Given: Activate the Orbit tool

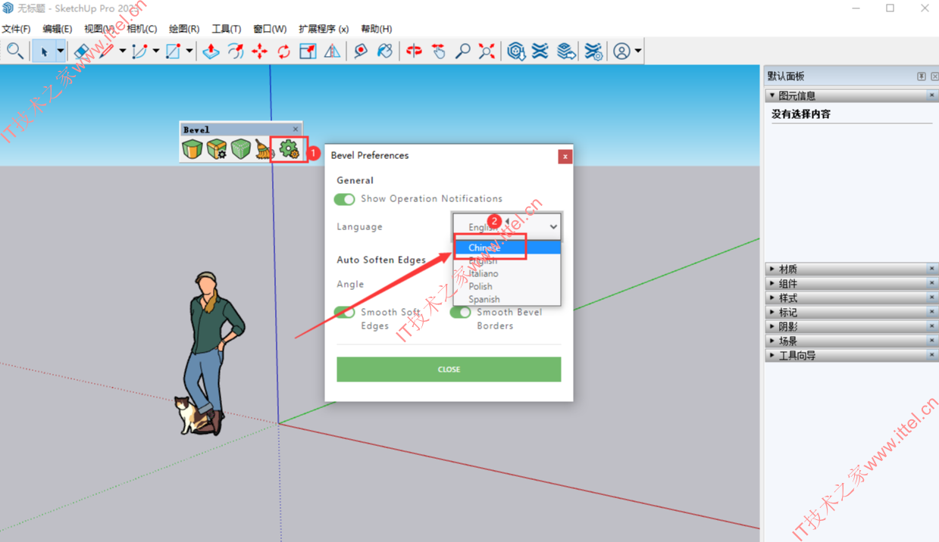Looking at the screenshot, I should (414, 51).
